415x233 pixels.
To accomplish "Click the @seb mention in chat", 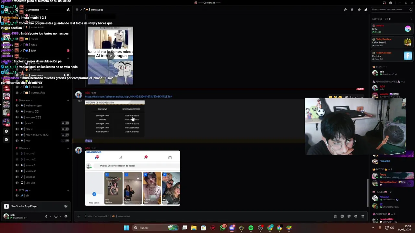I will tap(89, 141).
